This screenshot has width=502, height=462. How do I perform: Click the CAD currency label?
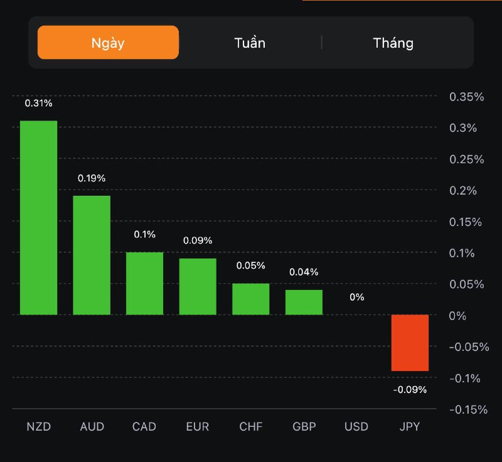[144, 427]
